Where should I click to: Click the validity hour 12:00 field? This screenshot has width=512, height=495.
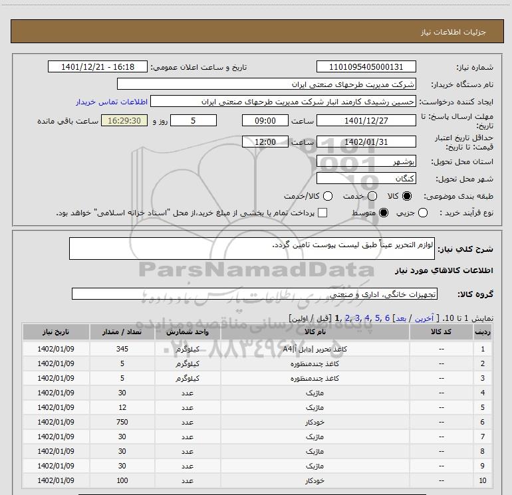[265, 142]
